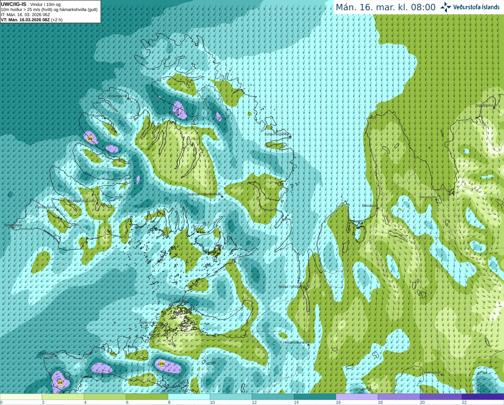Image resolution: width=504 pixels, height=405 pixels.
Task: Click the 6–8 m/s olive green legend swatch
Action: pos(147,397)
